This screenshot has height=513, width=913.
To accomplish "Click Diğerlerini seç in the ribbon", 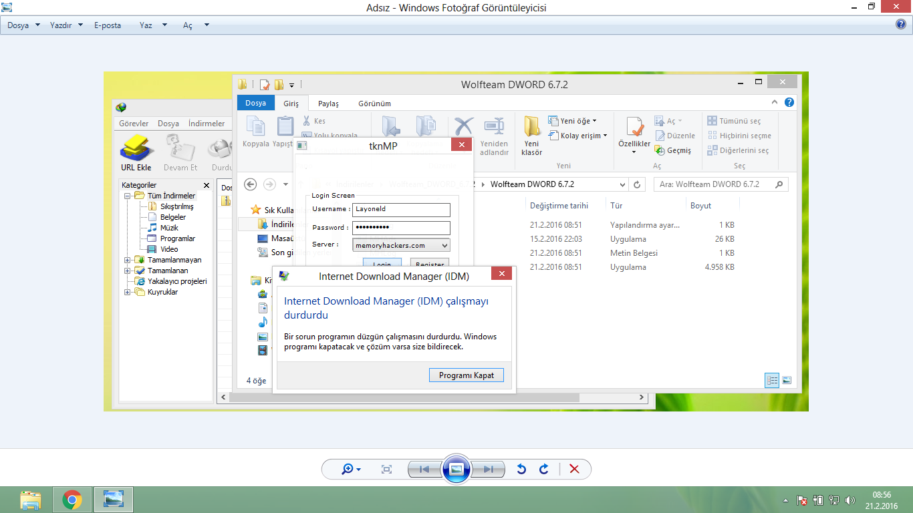I will (738, 150).
